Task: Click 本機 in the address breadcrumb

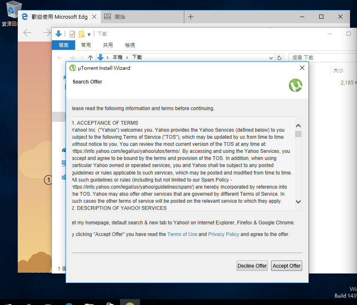Action: 117,57
